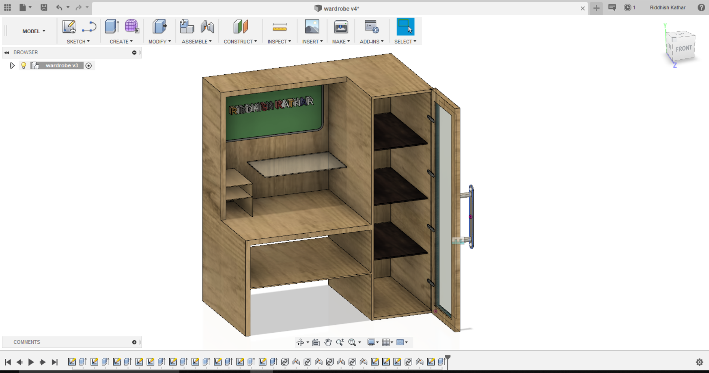Activate the Select tool icon
The image size is (709, 373).
(x=405, y=27)
